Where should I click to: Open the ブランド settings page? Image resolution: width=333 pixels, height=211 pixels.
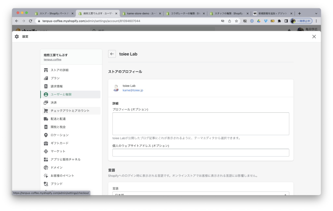coord(71,184)
